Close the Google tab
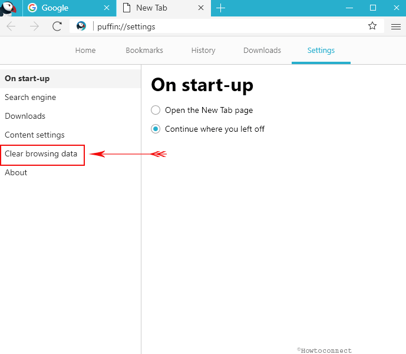This screenshot has height=354, width=406. click(107, 8)
